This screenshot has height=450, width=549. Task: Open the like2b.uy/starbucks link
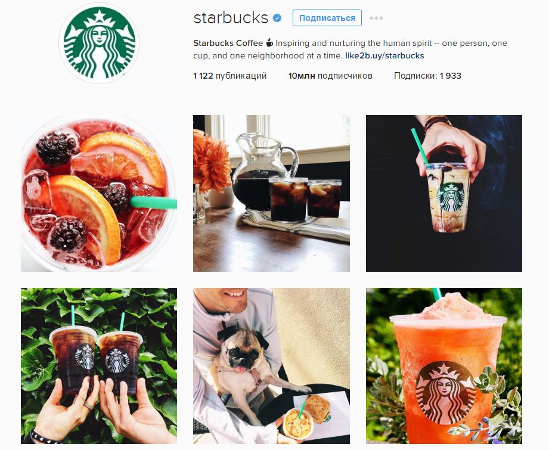click(x=384, y=55)
